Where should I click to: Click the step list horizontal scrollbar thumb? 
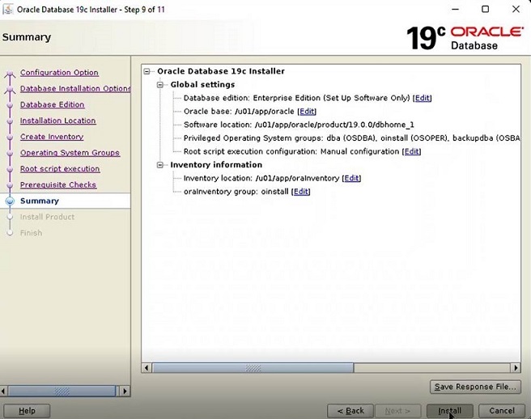point(62,391)
